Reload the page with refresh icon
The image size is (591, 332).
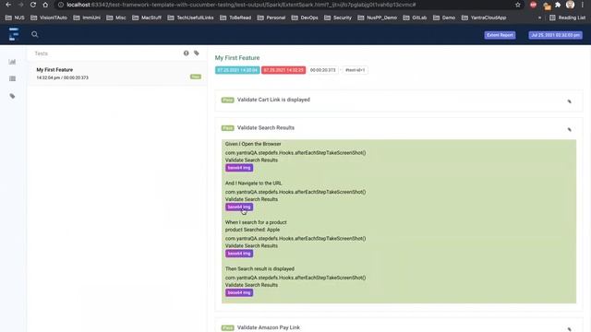tap(33, 5)
